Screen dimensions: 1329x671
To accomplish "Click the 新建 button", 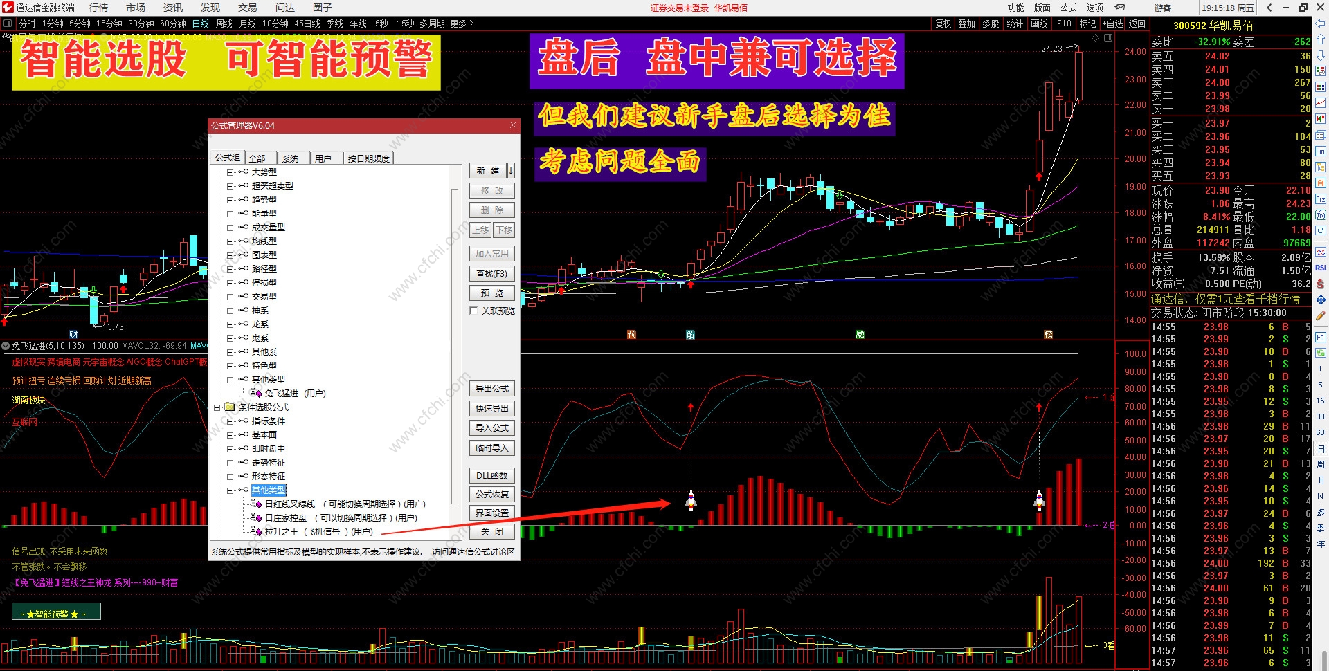I will (488, 170).
